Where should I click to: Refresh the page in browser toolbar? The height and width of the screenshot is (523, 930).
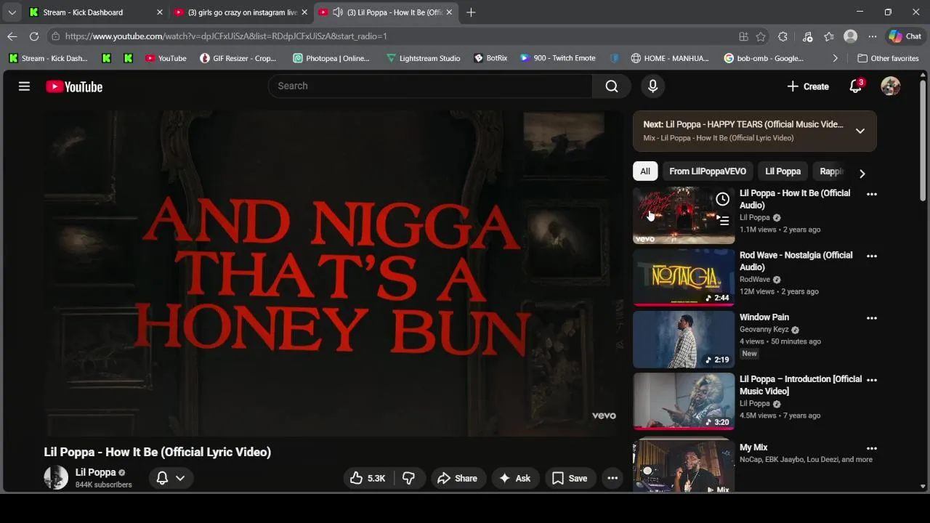pos(34,36)
